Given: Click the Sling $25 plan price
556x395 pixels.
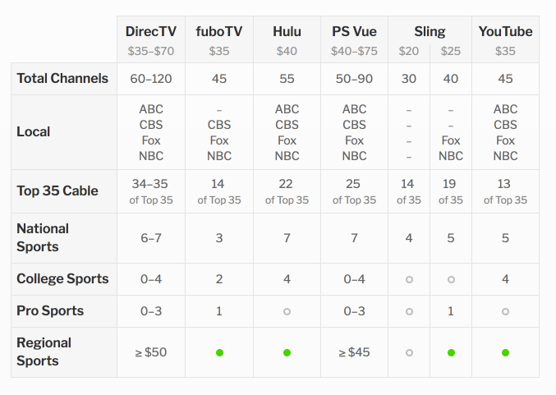Looking at the screenshot, I should click(x=451, y=51).
